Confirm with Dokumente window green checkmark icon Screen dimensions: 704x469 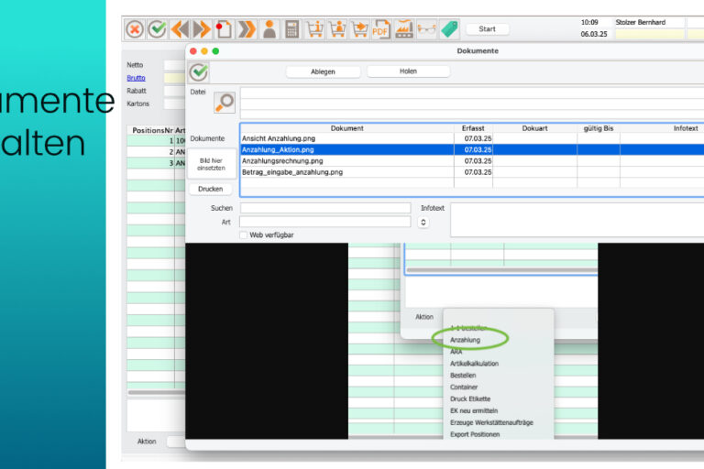tap(199, 72)
